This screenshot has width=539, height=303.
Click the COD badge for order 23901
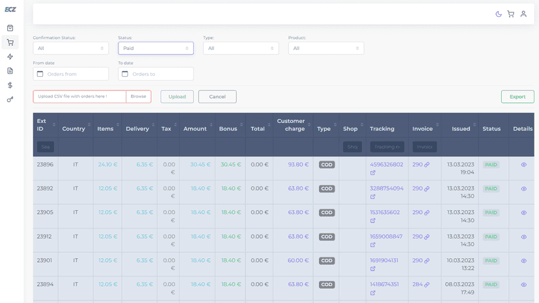(x=327, y=261)
